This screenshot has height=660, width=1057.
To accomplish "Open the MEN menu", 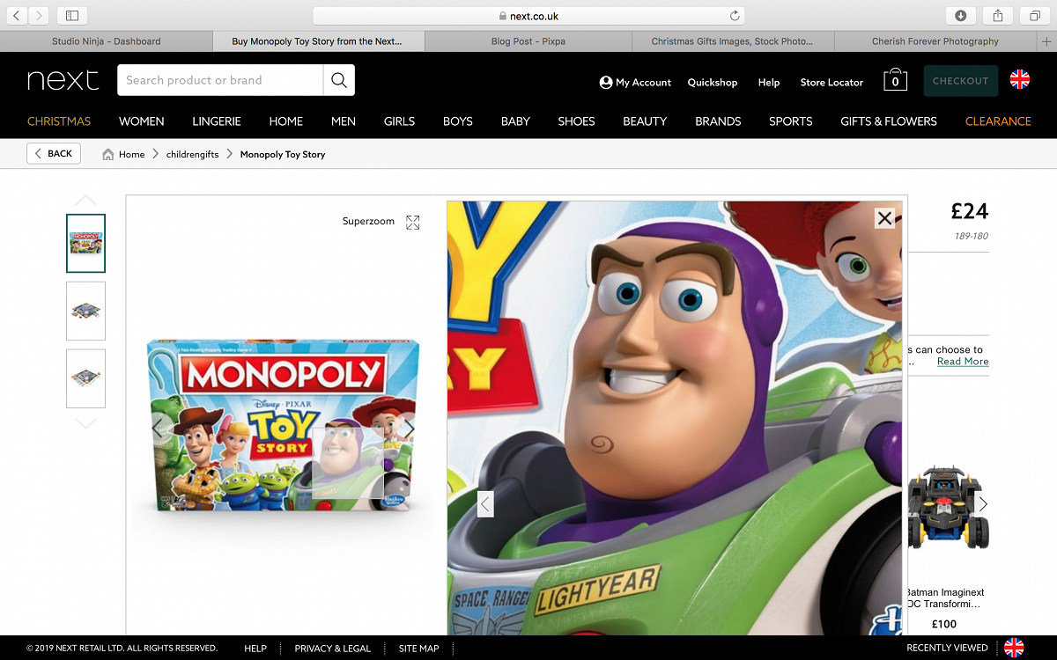I will [x=344, y=121].
